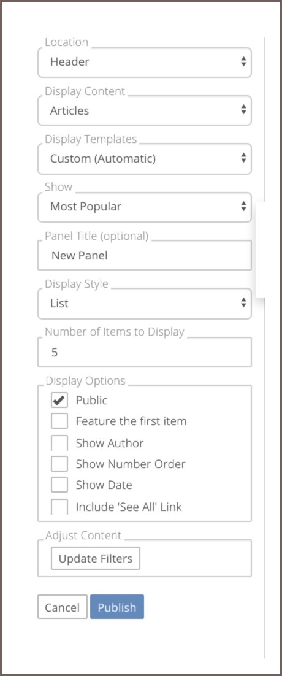Click the arrow icon on Display Templates select

243,158
